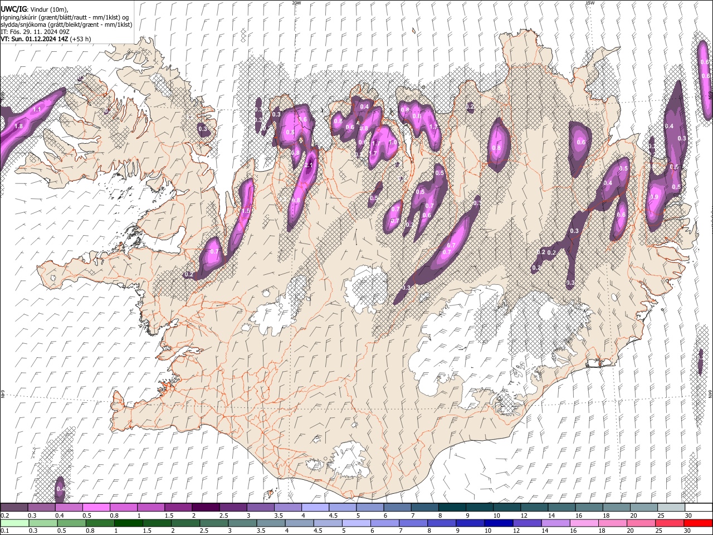713x535 pixels.
Task: Click the '64N' latitude label on the right edge
Action: click(710, 393)
